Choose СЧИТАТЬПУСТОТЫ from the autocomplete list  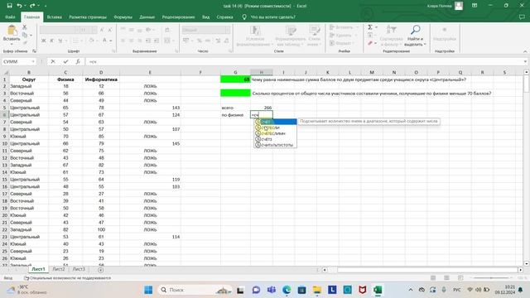[276, 145]
